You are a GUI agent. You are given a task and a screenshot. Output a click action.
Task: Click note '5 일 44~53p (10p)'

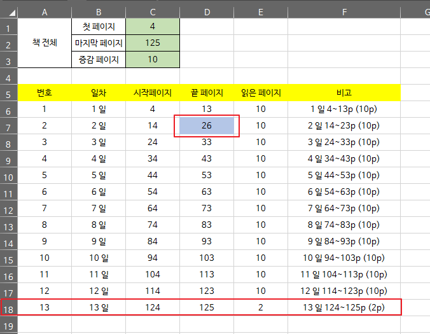point(344,175)
